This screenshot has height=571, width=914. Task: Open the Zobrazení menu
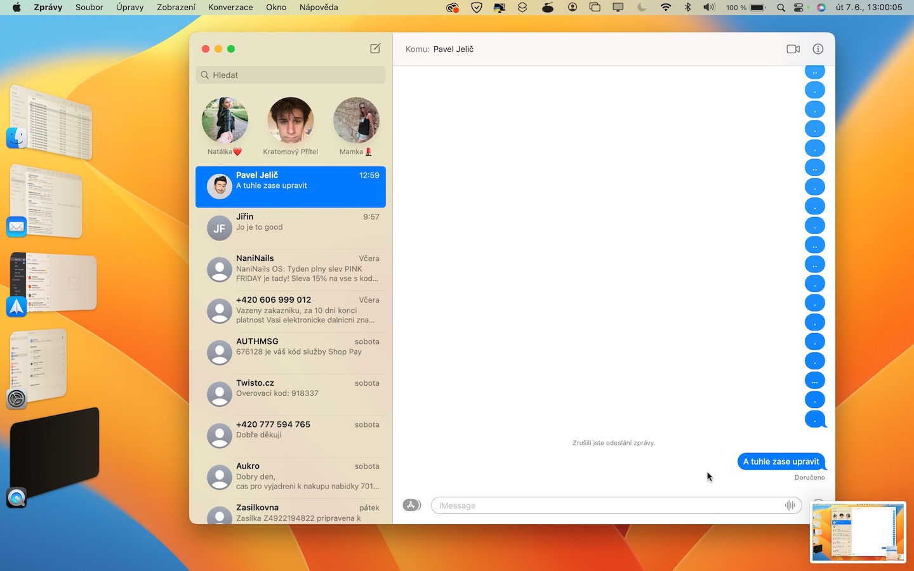(x=176, y=8)
